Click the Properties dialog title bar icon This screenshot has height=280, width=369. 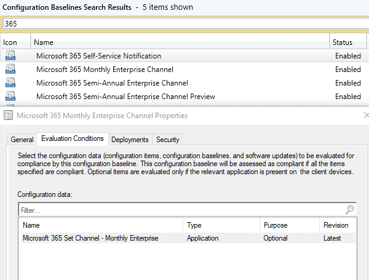click(x=9, y=116)
